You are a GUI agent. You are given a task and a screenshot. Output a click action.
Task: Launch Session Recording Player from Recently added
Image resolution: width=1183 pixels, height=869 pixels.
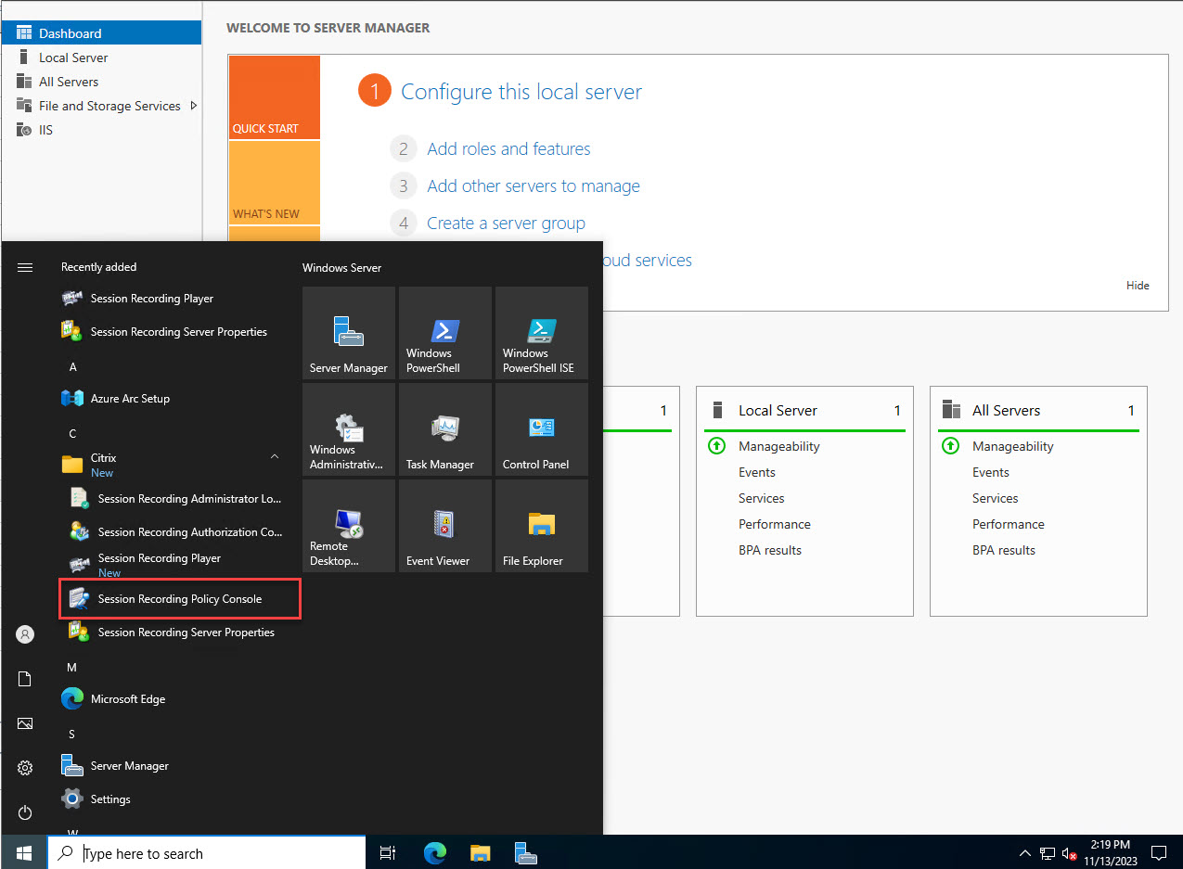(x=151, y=298)
